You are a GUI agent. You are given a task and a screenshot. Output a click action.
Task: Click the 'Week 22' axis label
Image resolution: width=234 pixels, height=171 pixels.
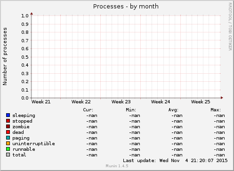(81, 102)
